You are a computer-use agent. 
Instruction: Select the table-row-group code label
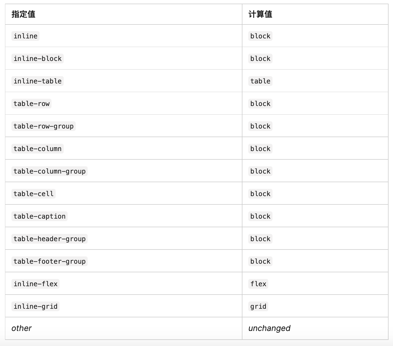tap(43, 126)
